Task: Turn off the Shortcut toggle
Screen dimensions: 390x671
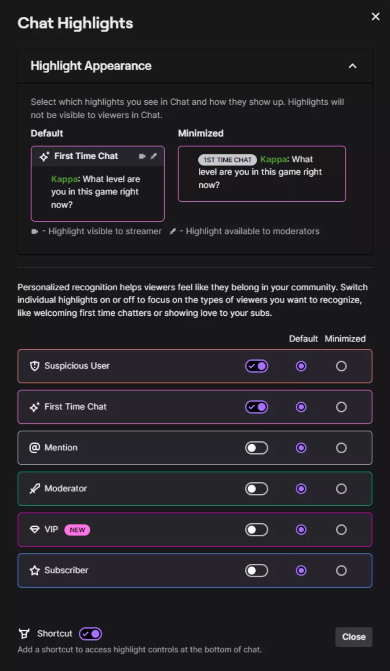Action: (90, 633)
